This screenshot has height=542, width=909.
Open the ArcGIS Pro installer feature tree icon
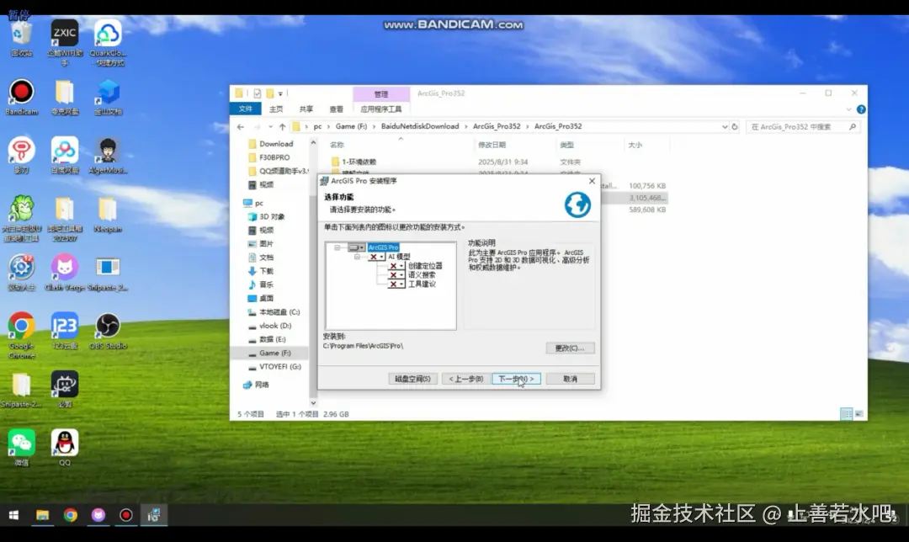coord(355,247)
